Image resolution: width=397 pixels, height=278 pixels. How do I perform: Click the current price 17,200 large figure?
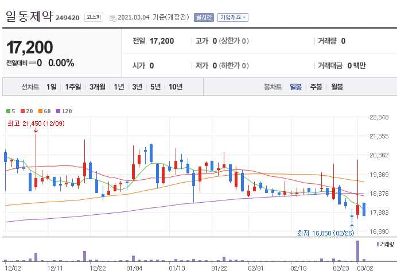tap(30, 48)
